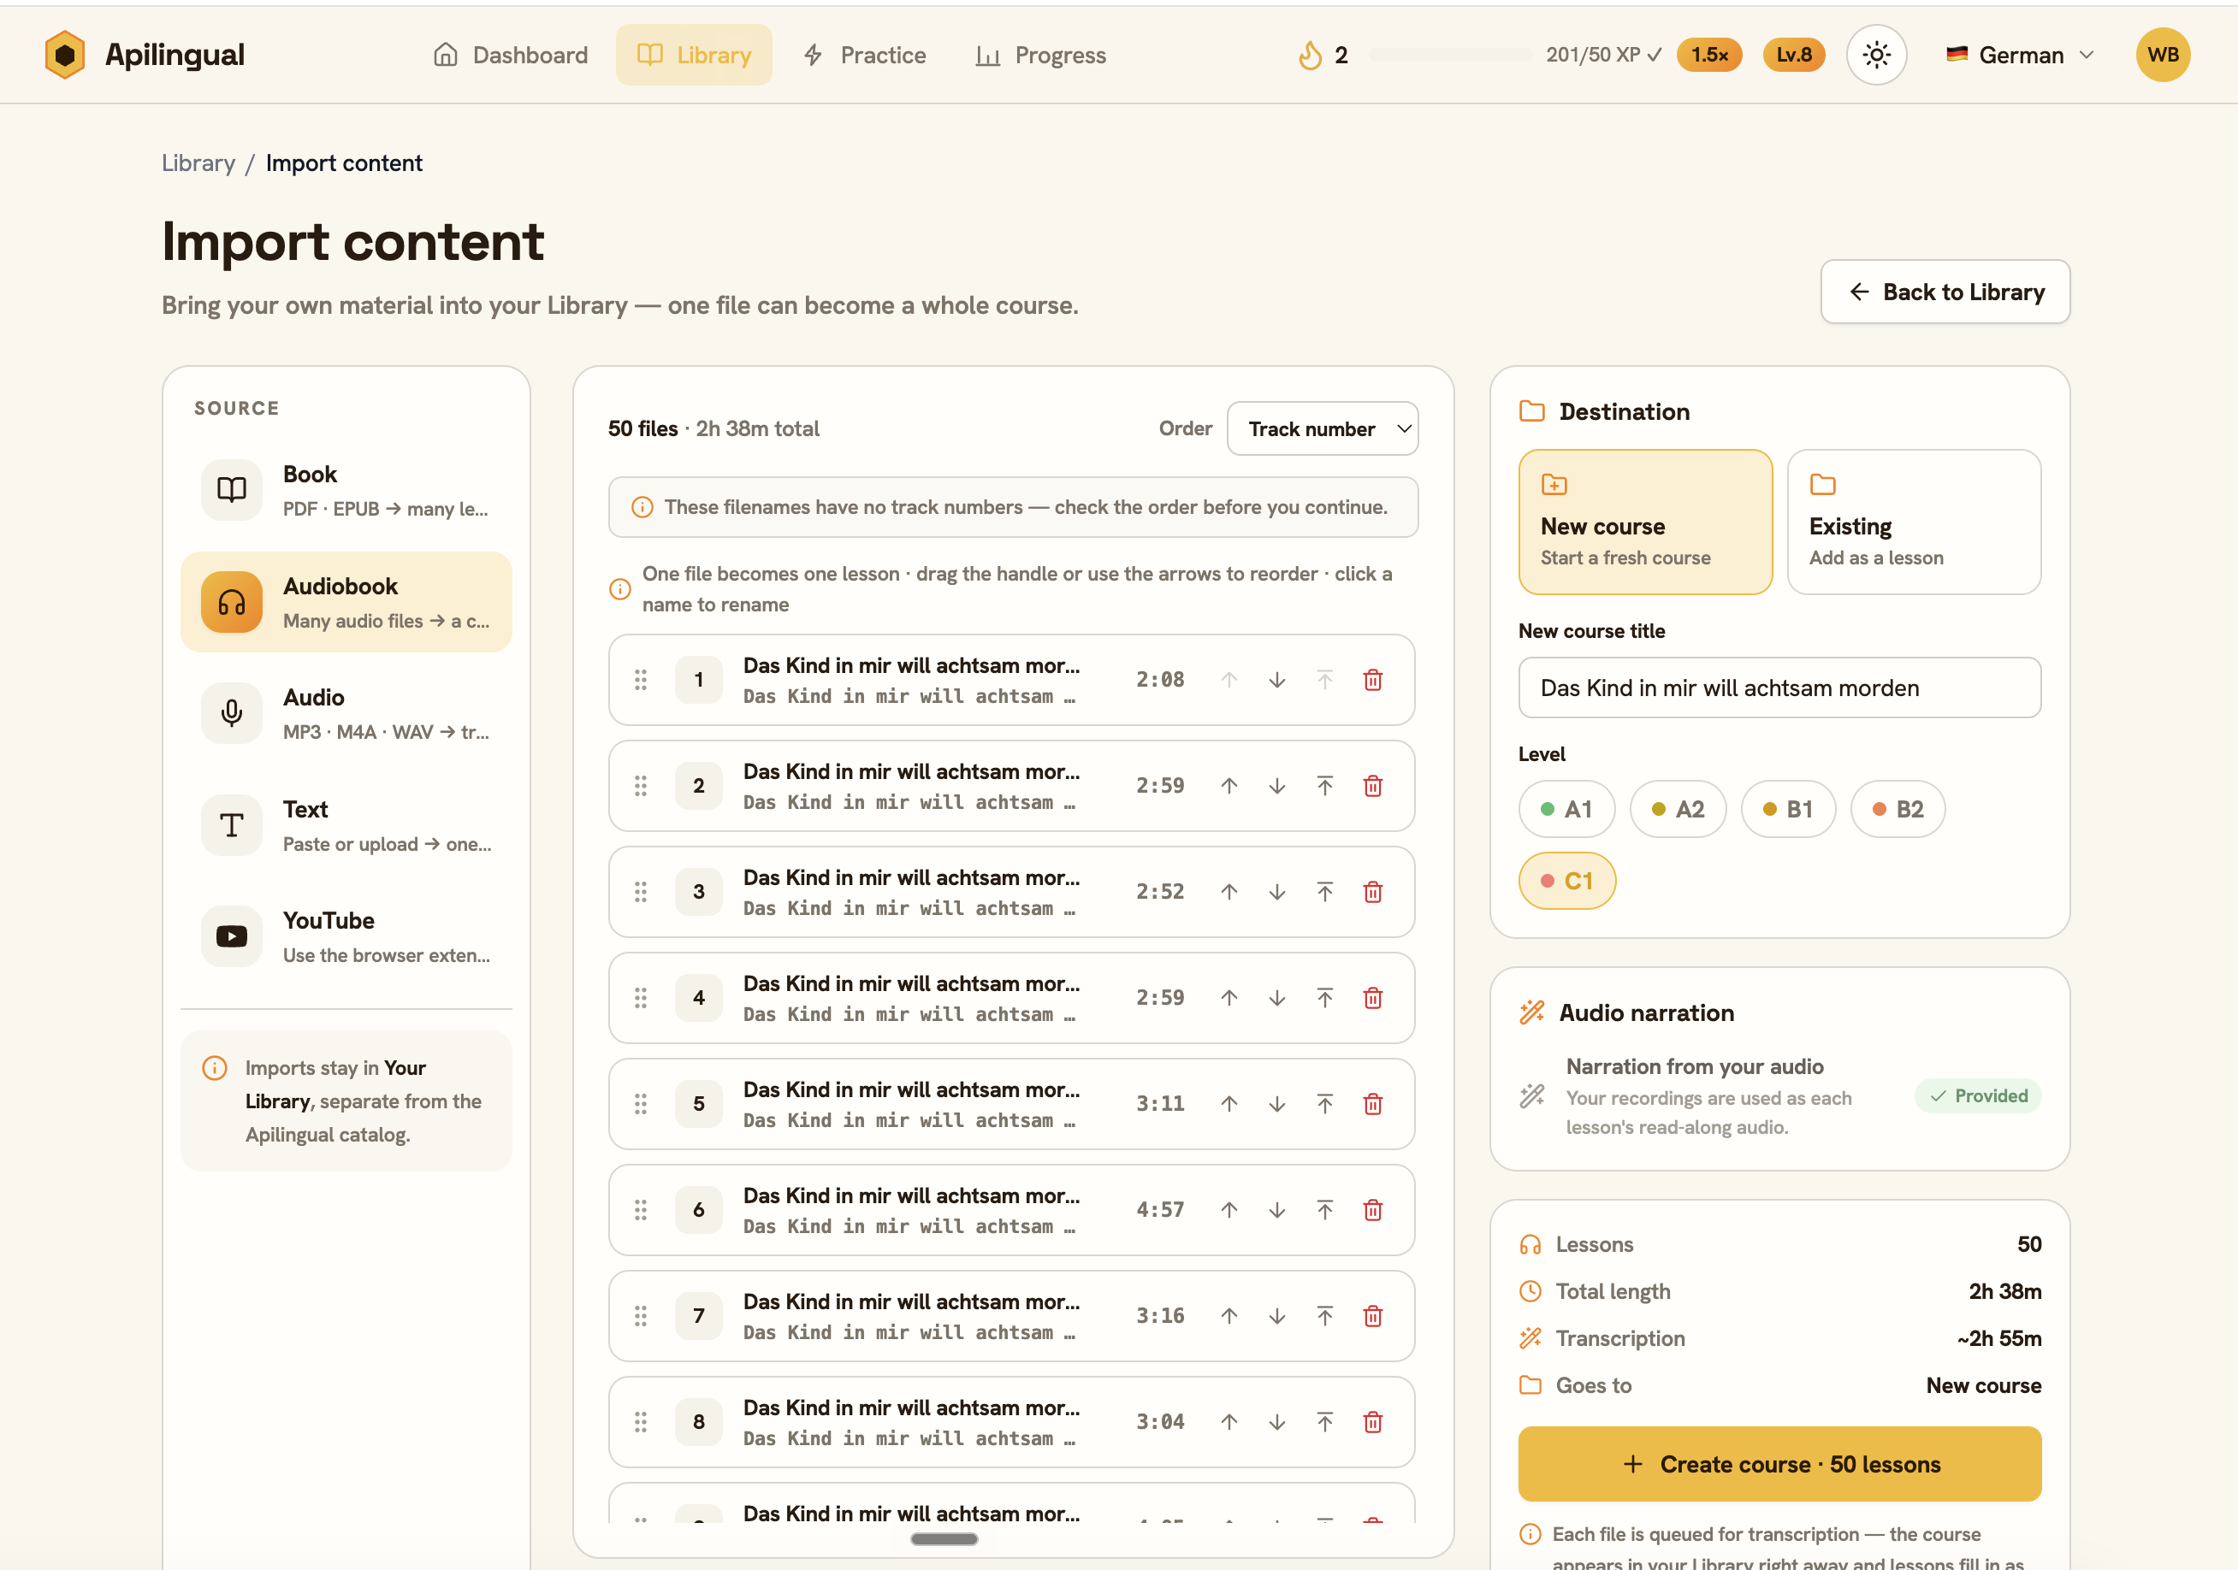Open the Library tab
This screenshot has width=2238, height=1570.
694,55
